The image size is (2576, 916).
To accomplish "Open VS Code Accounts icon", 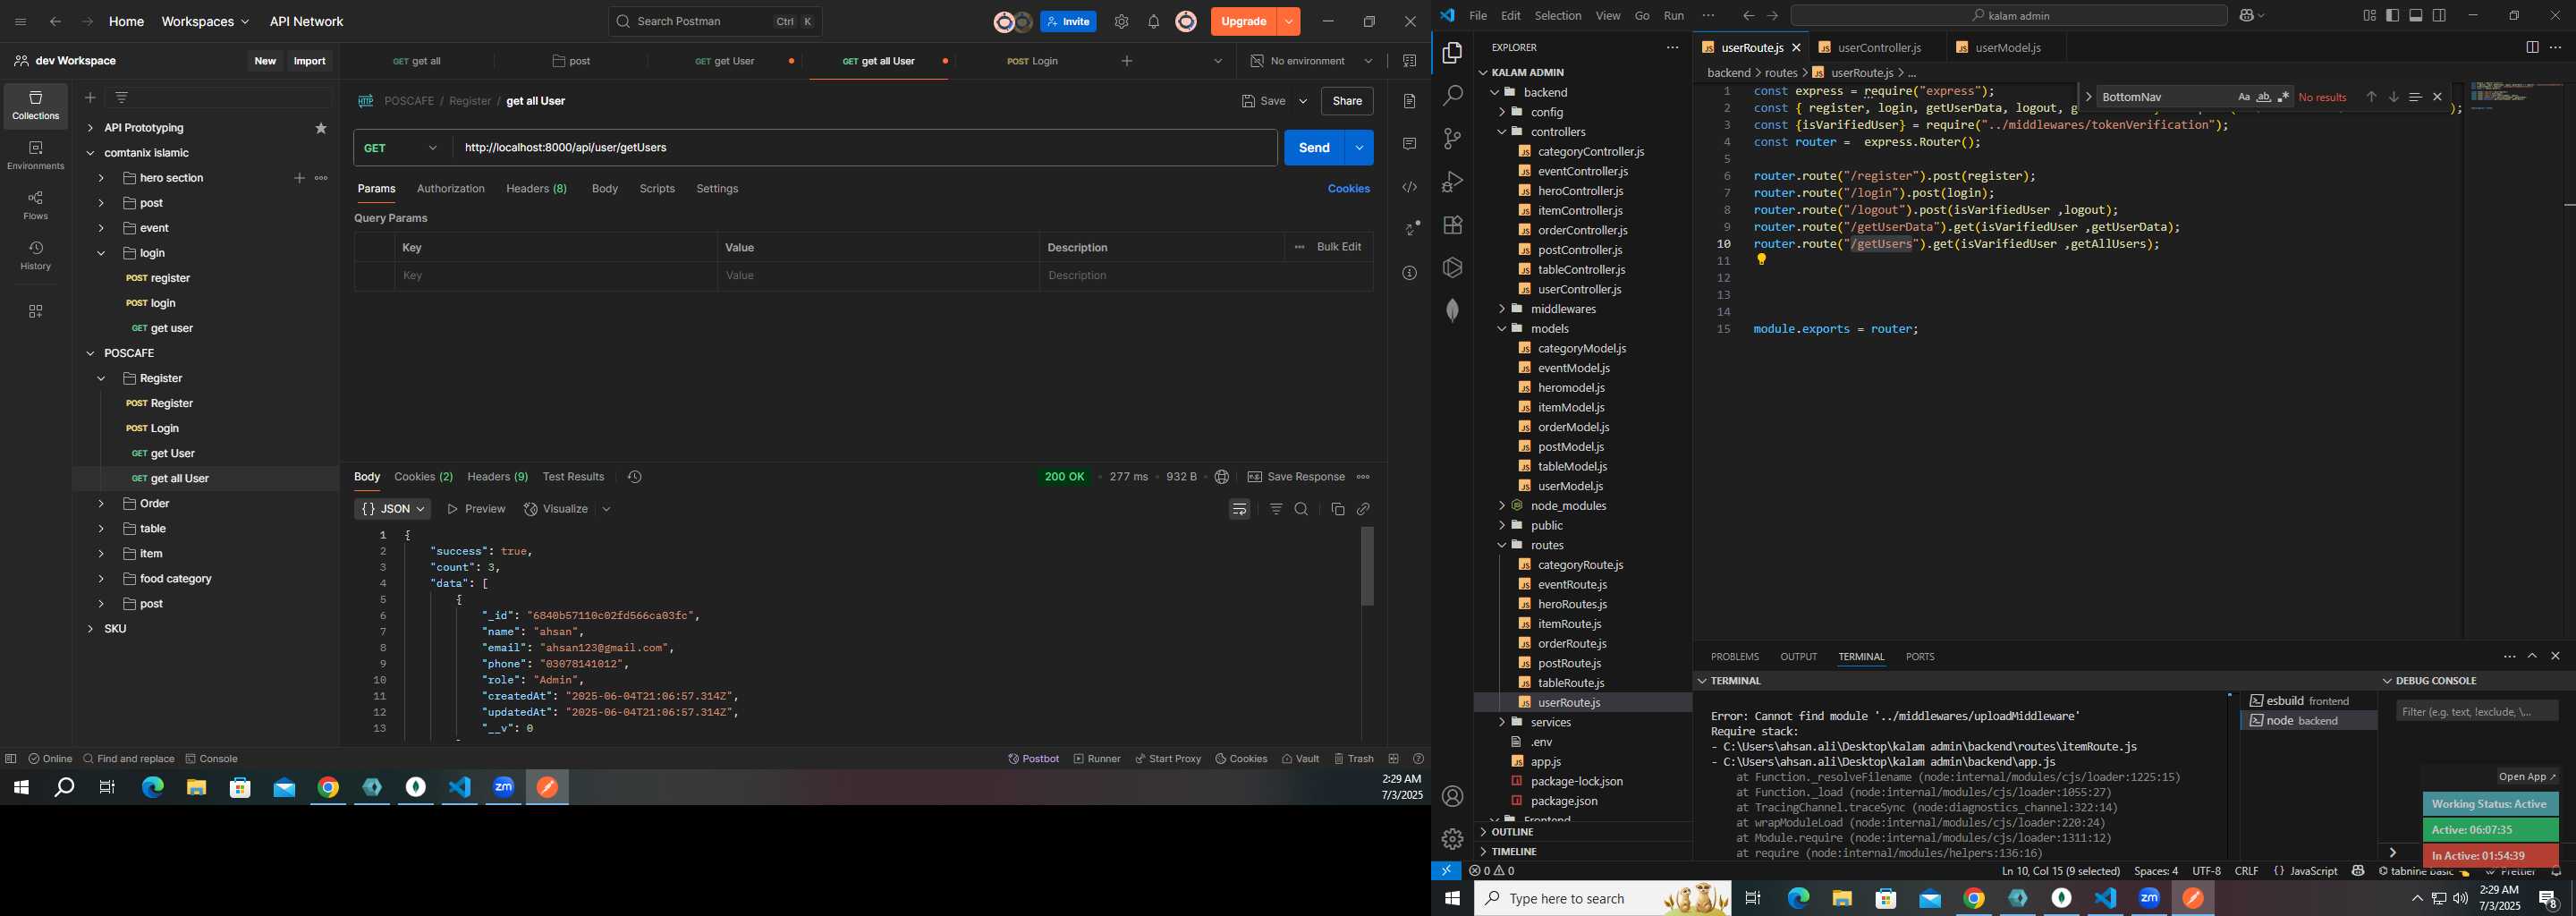I will click(1453, 797).
